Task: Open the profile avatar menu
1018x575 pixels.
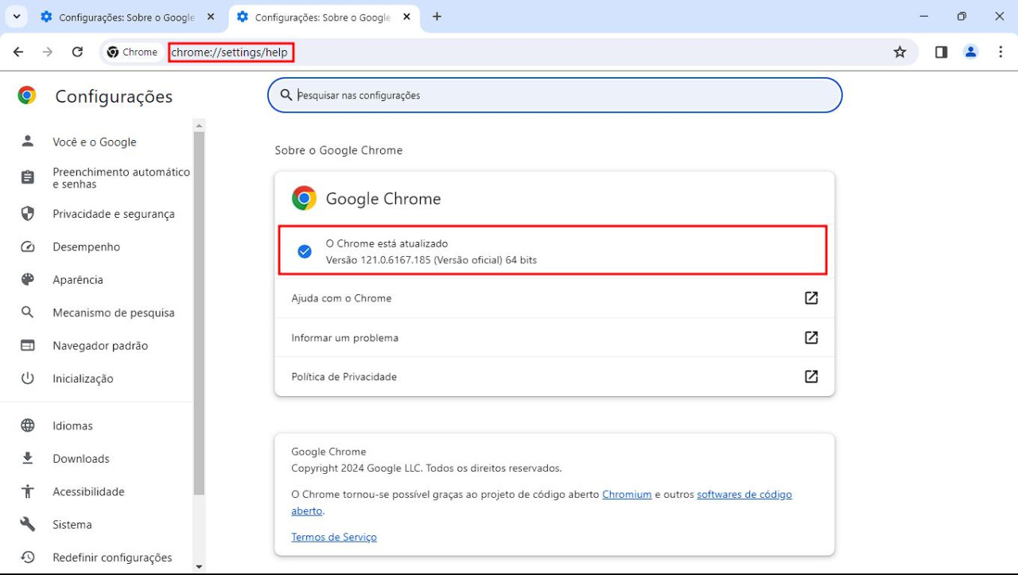Action: [970, 52]
